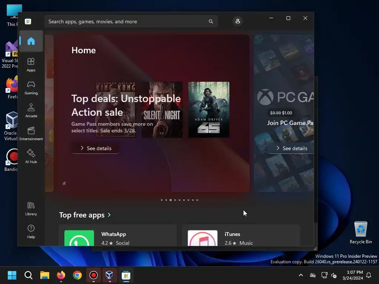Open the AI Hub section
Viewport: 379px width, 284px height.
click(31, 156)
